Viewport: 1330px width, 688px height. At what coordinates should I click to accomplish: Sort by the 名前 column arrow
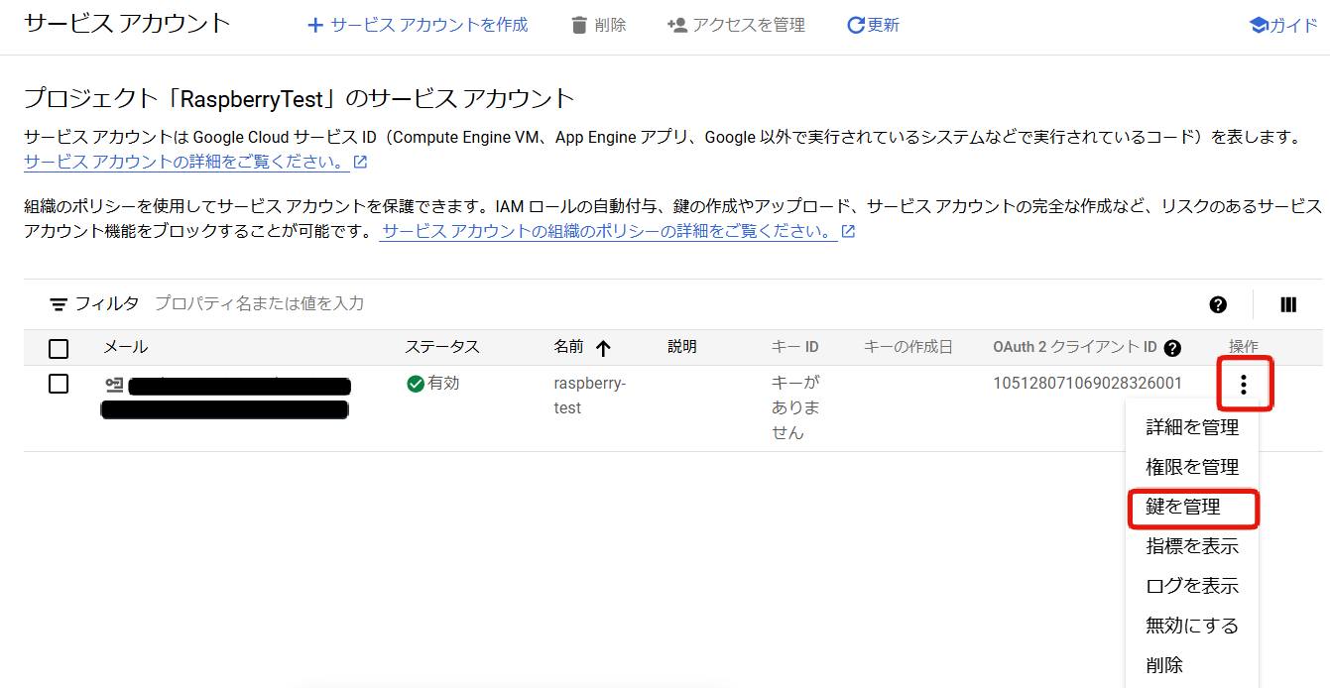point(603,348)
